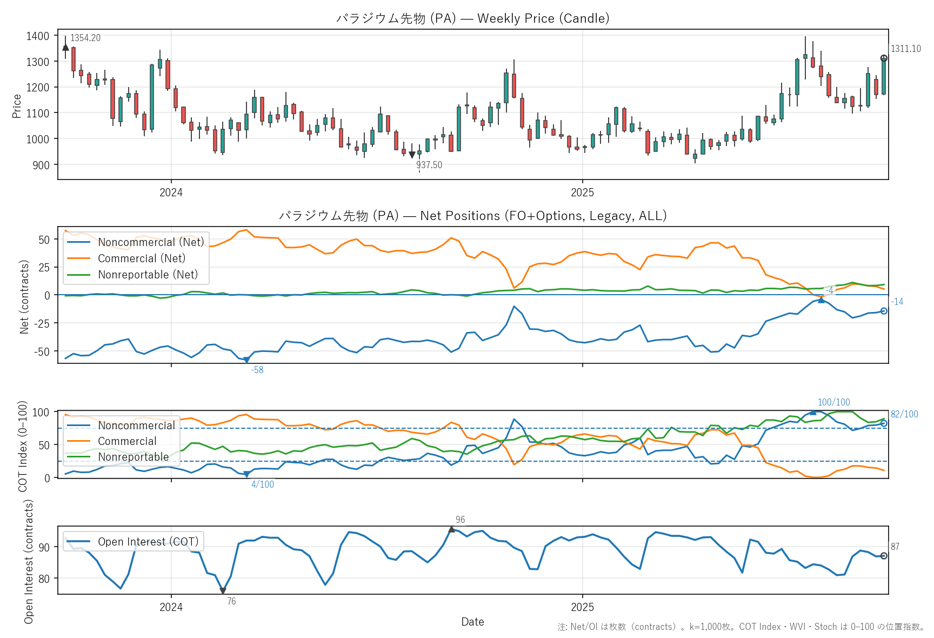This screenshot has width=934, height=638.
Task: Select the open interest peak marker at 96
Action: [x=452, y=529]
